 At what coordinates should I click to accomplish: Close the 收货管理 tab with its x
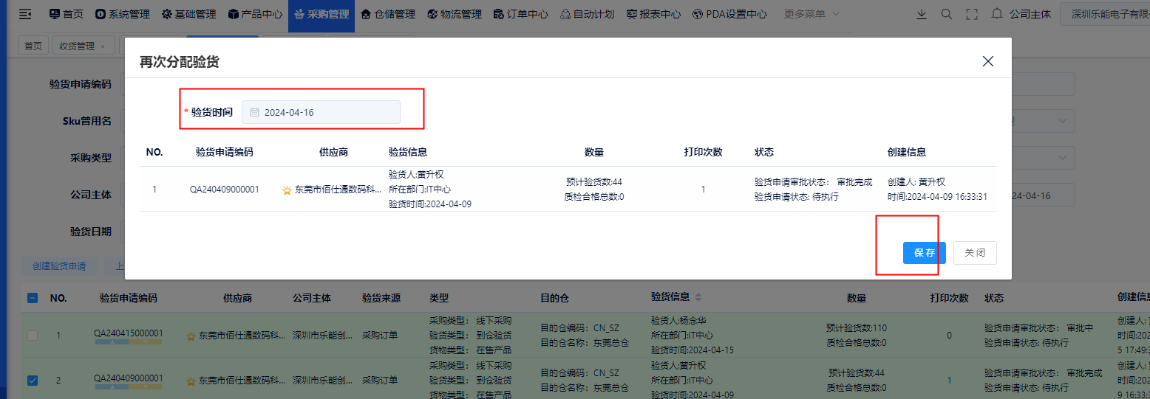pyautogui.click(x=103, y=46)
